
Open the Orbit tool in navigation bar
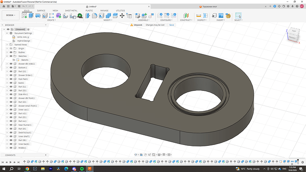[x=136, y=155]
